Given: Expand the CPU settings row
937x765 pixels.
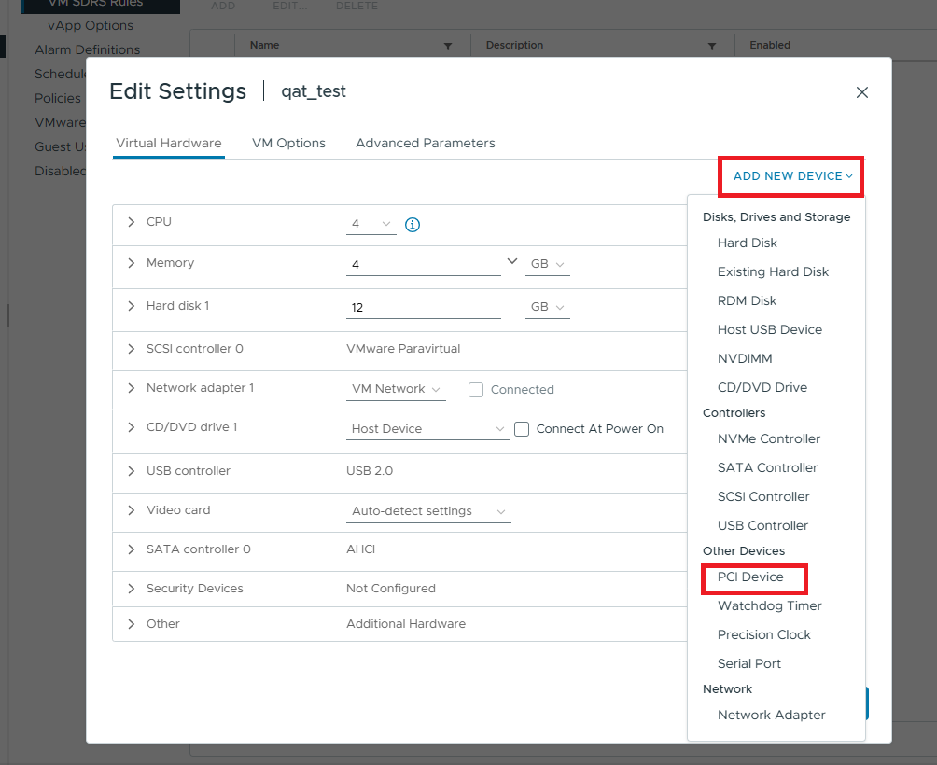Looking at the screenshot, I should [132, 223].
